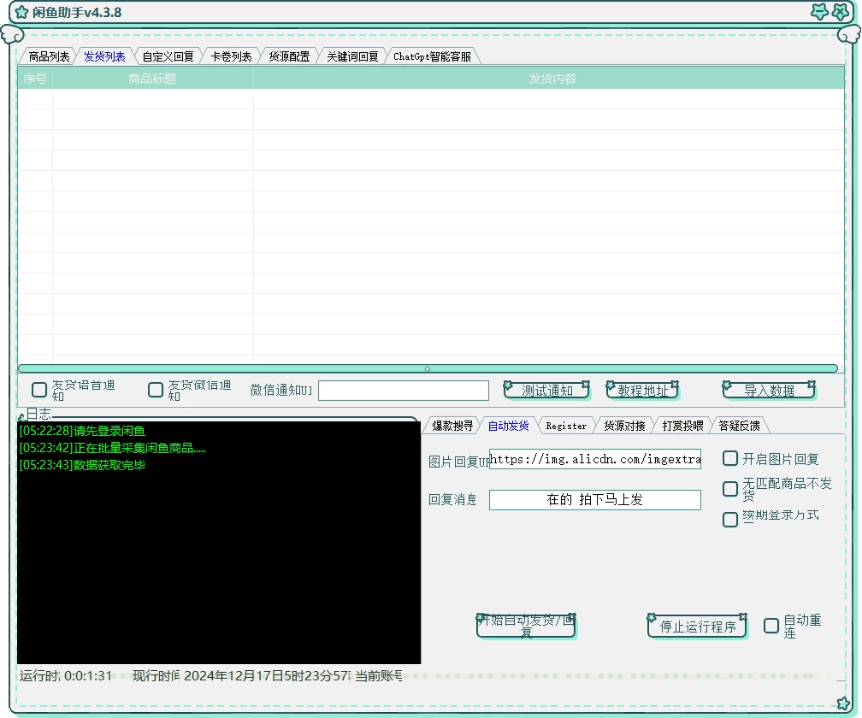
Task: Click the star logo icon in the title bar
Action: tap(21, 13)
